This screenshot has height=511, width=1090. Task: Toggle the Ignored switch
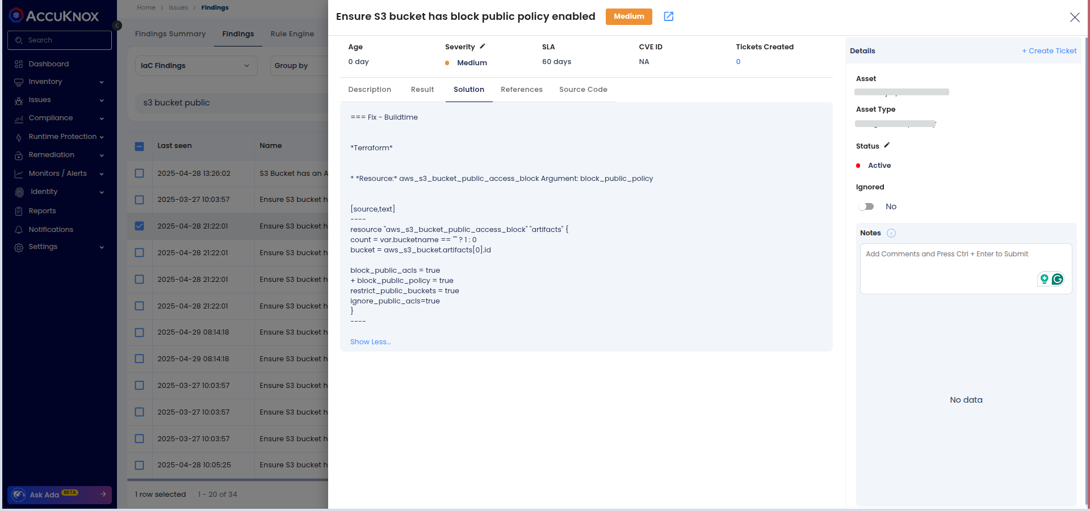pos(866,206)
